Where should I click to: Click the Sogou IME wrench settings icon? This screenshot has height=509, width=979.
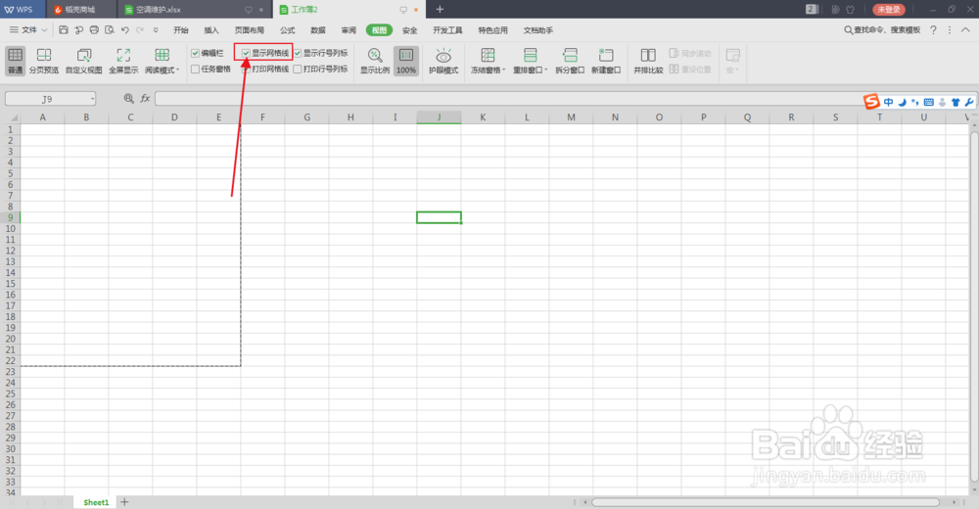(x=969, y=102)
